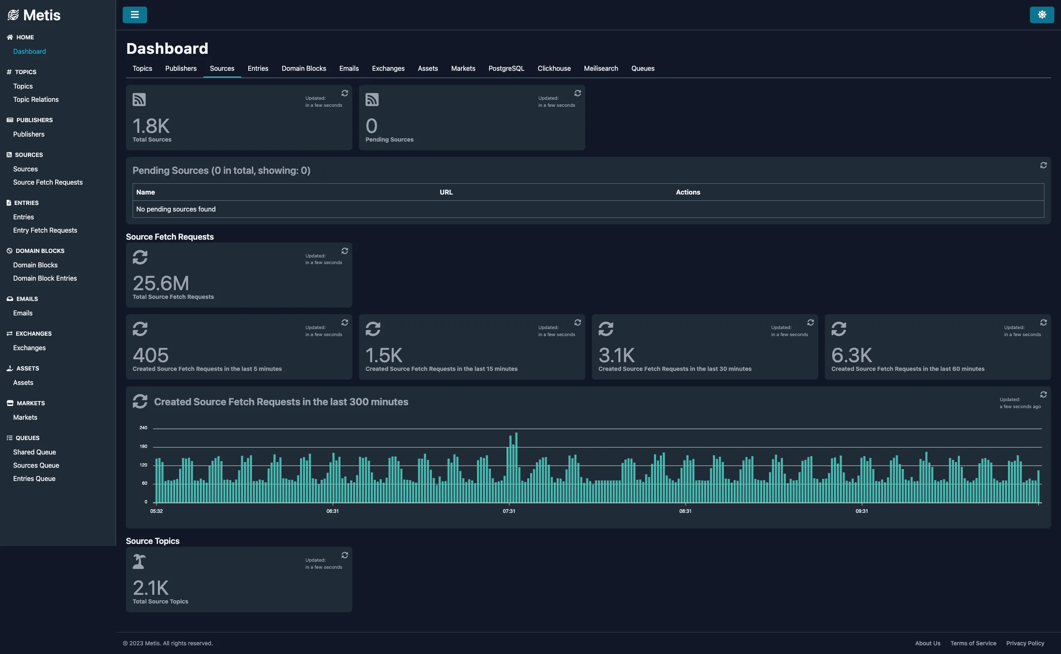1061x654 pixels.
Task: Select Entry Fetch Requests in the sidebar
Action: (x=45, y=230)
